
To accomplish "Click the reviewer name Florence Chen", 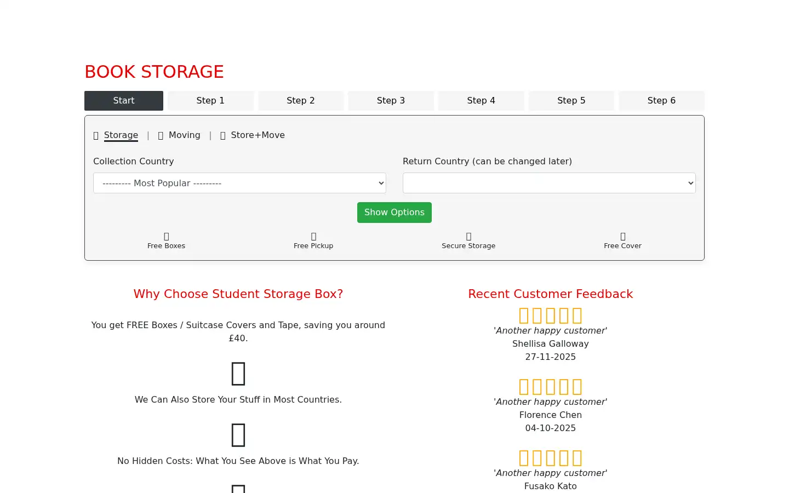I will [x=551, y=415].
